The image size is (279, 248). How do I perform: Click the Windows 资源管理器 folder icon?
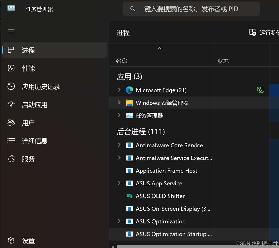(x=130, y=103)
